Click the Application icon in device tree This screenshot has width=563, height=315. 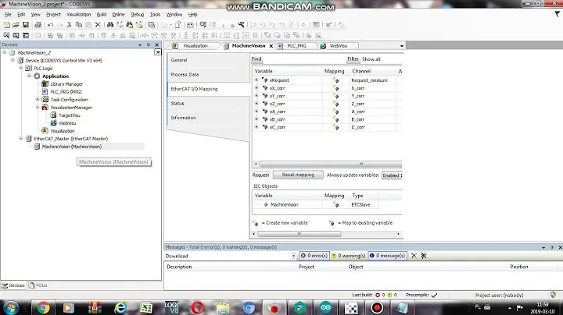pos(37,76)
